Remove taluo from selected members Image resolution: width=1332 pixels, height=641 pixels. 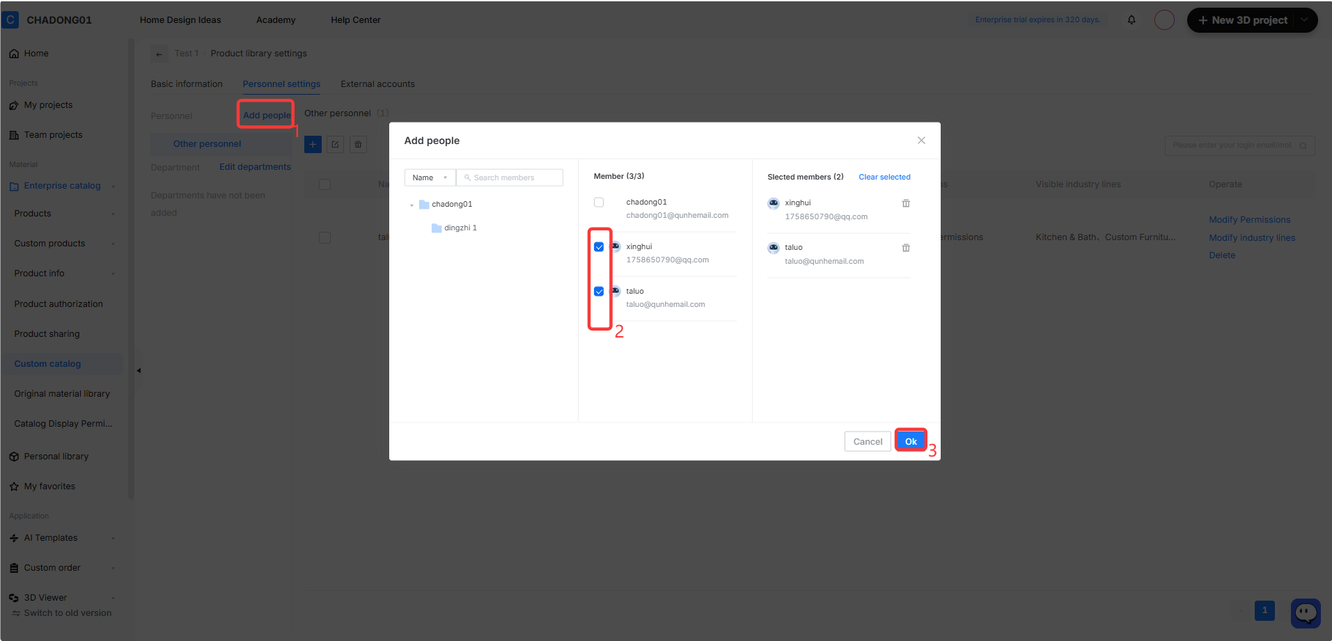coord(906,248)
